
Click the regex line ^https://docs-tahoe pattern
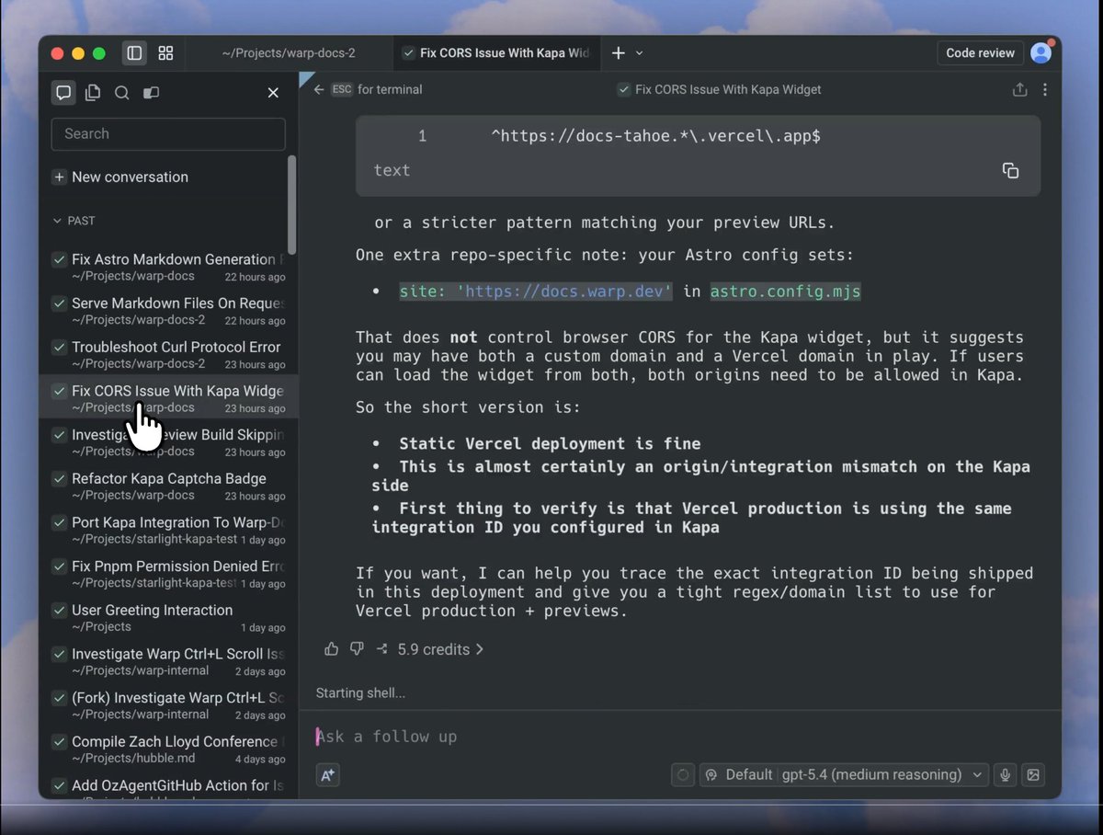pos(655,136)
